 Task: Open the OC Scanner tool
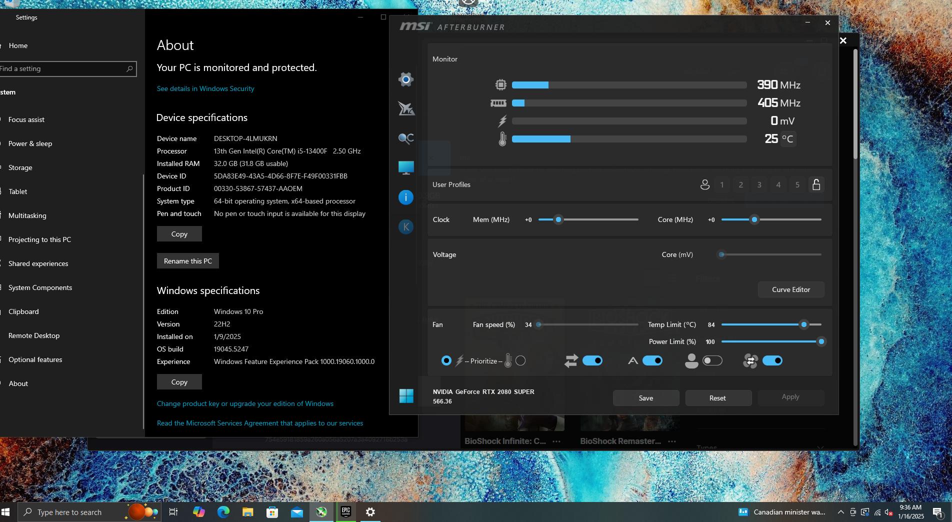406,138
